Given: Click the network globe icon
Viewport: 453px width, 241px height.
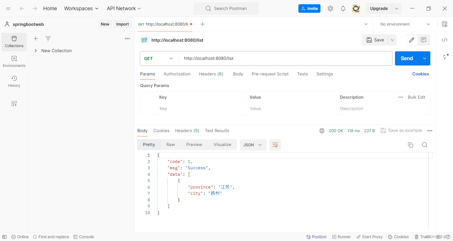Looking at the screenshot, I should click(x=322, y=131).
